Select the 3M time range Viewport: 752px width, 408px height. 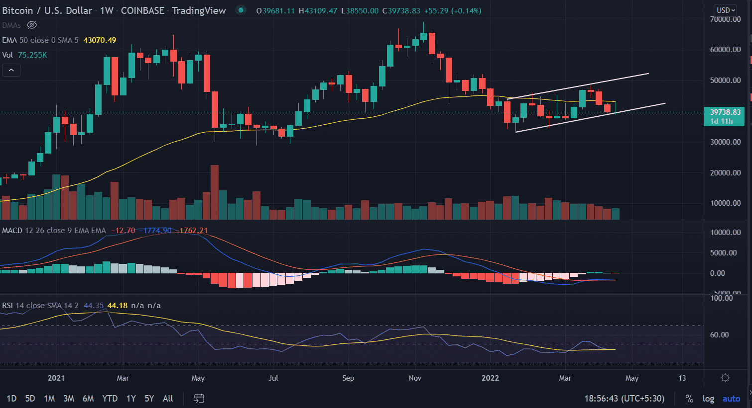(x=69, y=398)
